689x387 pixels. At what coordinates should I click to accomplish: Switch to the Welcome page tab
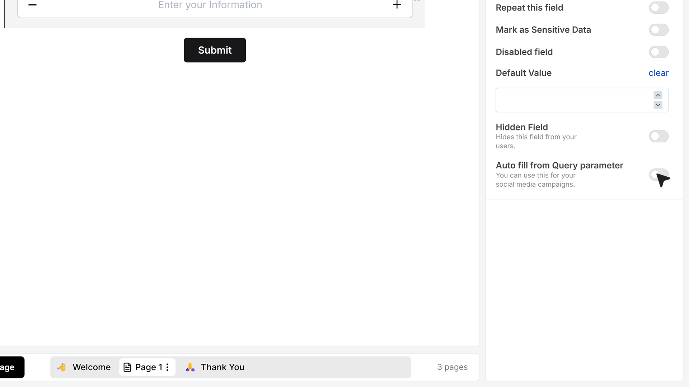pyautogui.click(x=84, y=367)
